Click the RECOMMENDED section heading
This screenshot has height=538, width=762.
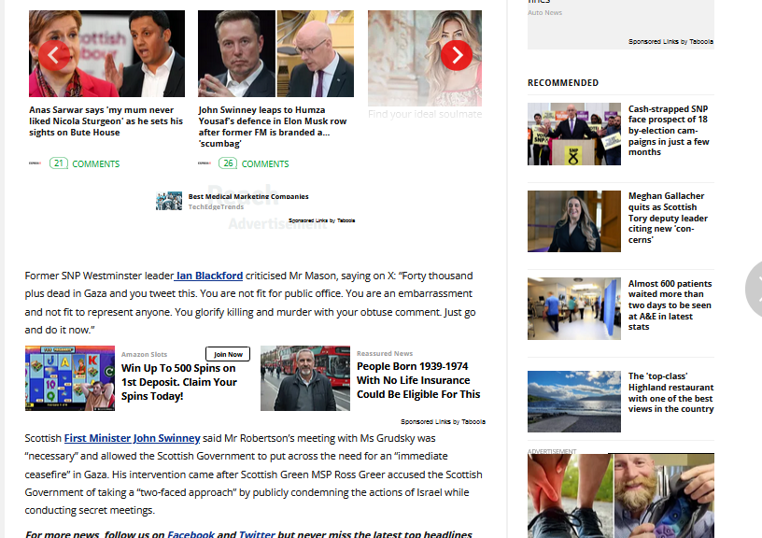pyautogui.click(x=563, y=82)
